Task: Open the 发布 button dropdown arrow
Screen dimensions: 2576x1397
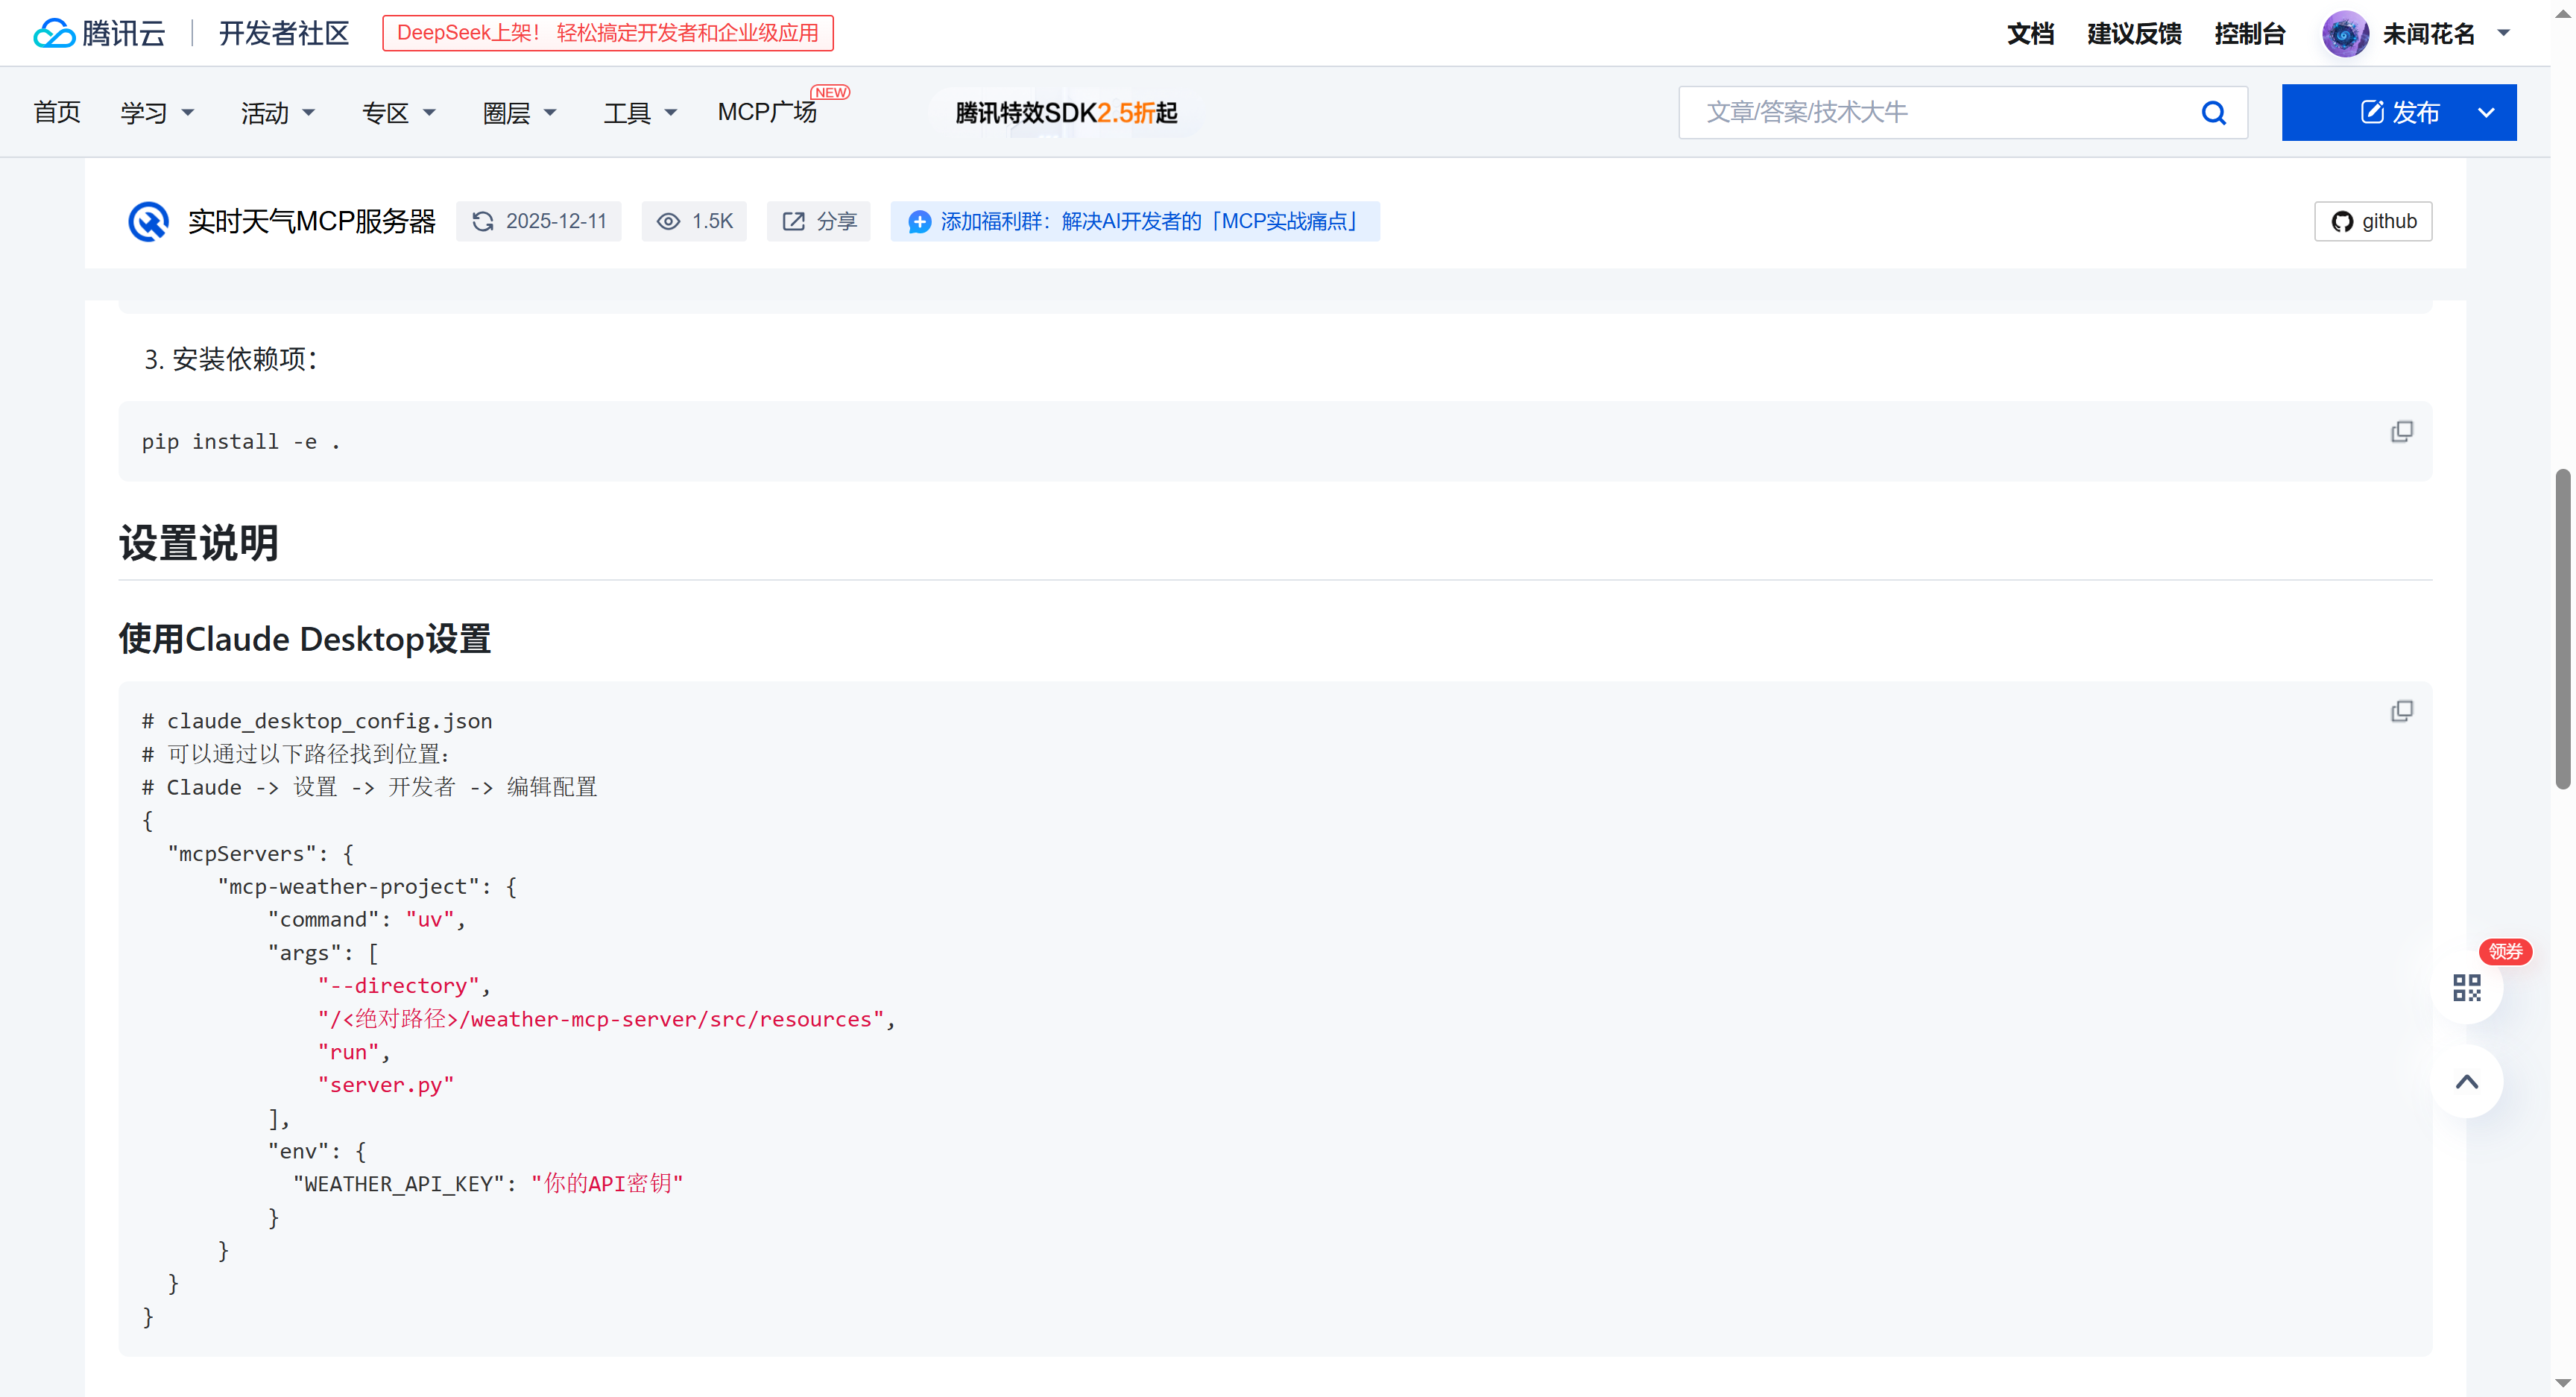Action: point(2486,112)
